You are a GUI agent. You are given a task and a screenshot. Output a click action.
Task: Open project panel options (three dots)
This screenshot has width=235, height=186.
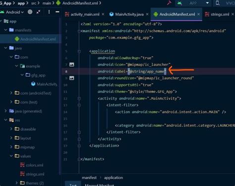click(x=49, y=12)
